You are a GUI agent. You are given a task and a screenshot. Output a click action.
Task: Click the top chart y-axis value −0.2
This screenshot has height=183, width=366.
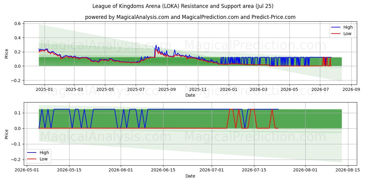click(16, 81)
